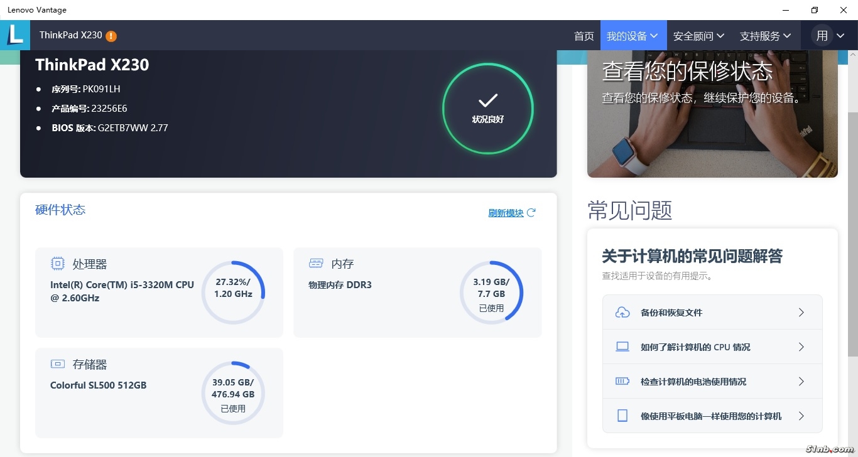Click the memory usage ring showing 3.19 GB
Screen dimensions: 858x457
491,293
